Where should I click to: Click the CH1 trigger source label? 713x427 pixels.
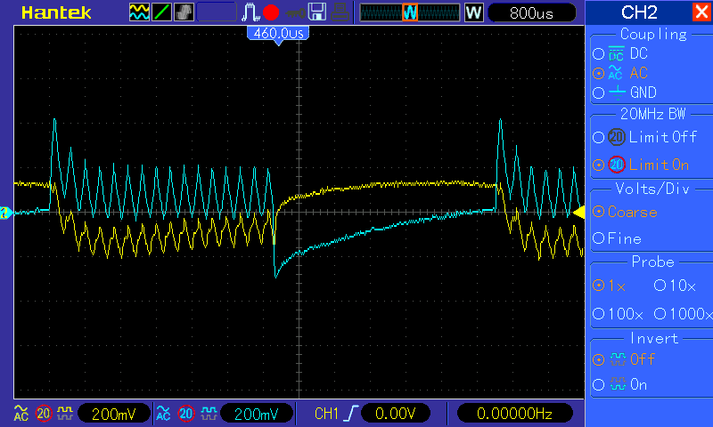(326, 414)
